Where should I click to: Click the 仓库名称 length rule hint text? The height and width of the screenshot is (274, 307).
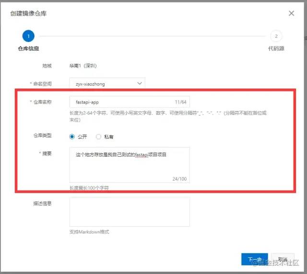168,116
